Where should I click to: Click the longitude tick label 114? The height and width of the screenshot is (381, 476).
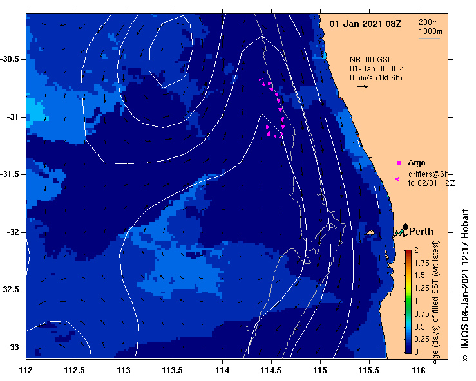[x=222, y=371]
